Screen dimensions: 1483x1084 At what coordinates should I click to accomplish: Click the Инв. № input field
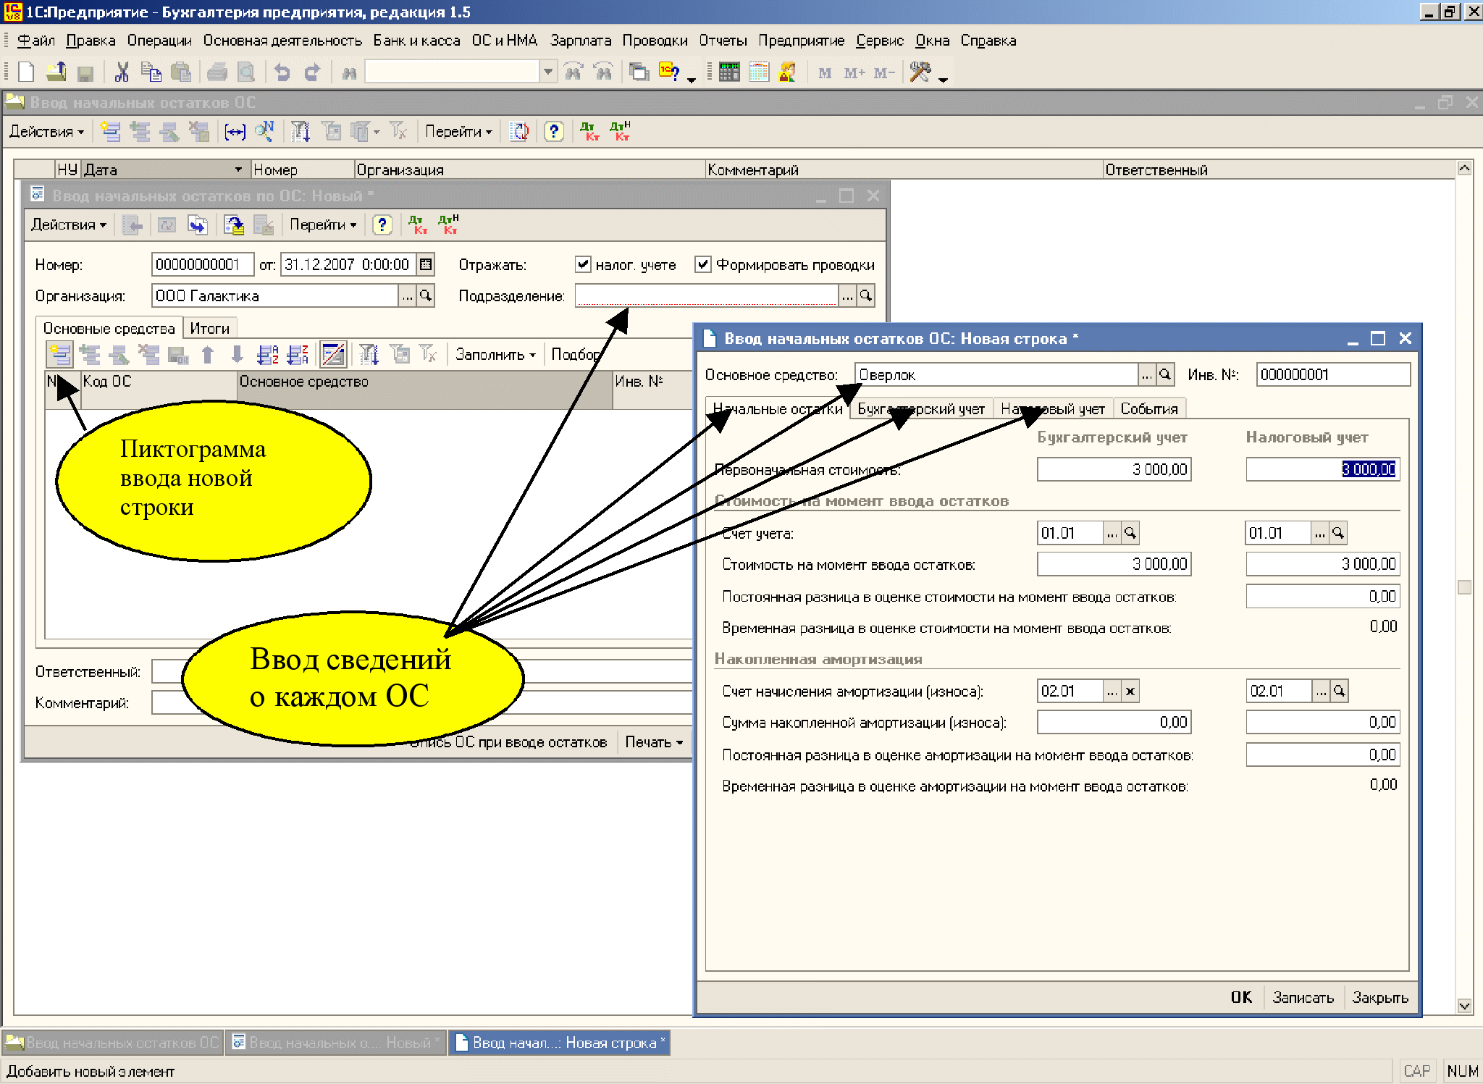[1333, 374]
